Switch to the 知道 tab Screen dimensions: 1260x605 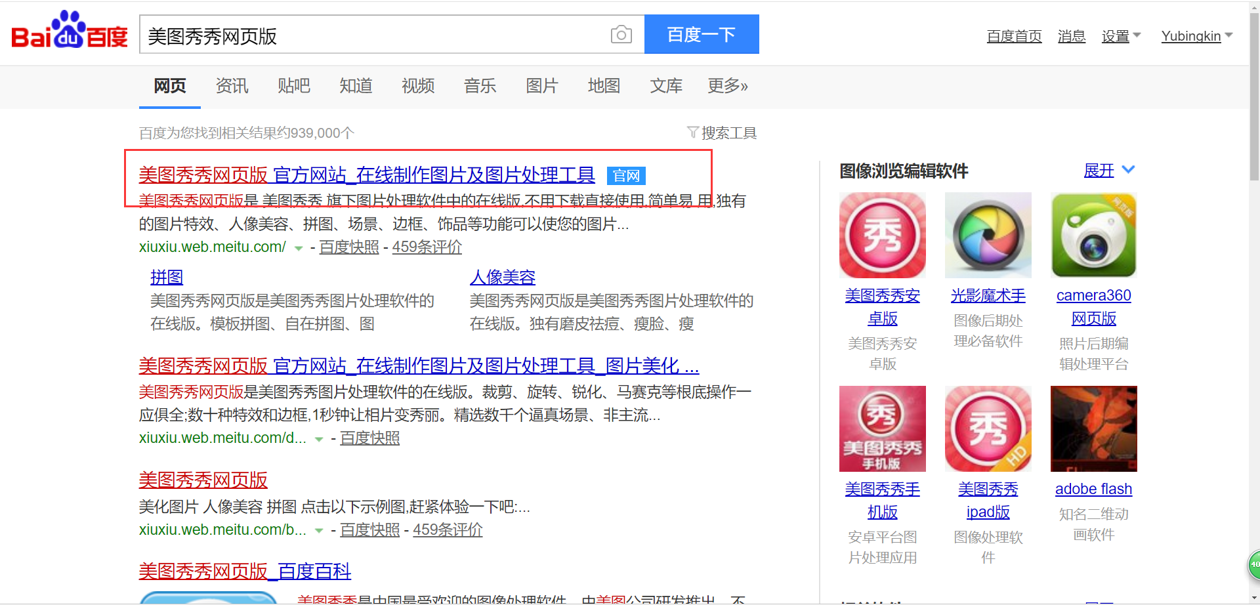point(356,86)
